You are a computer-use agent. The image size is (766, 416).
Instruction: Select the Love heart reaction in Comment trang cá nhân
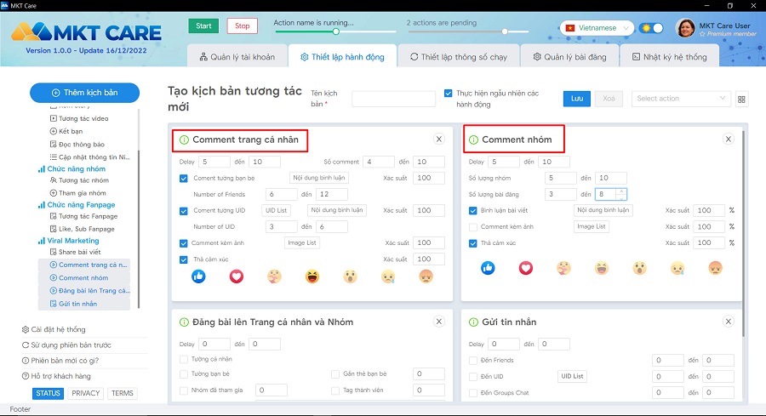pos(237,276)
